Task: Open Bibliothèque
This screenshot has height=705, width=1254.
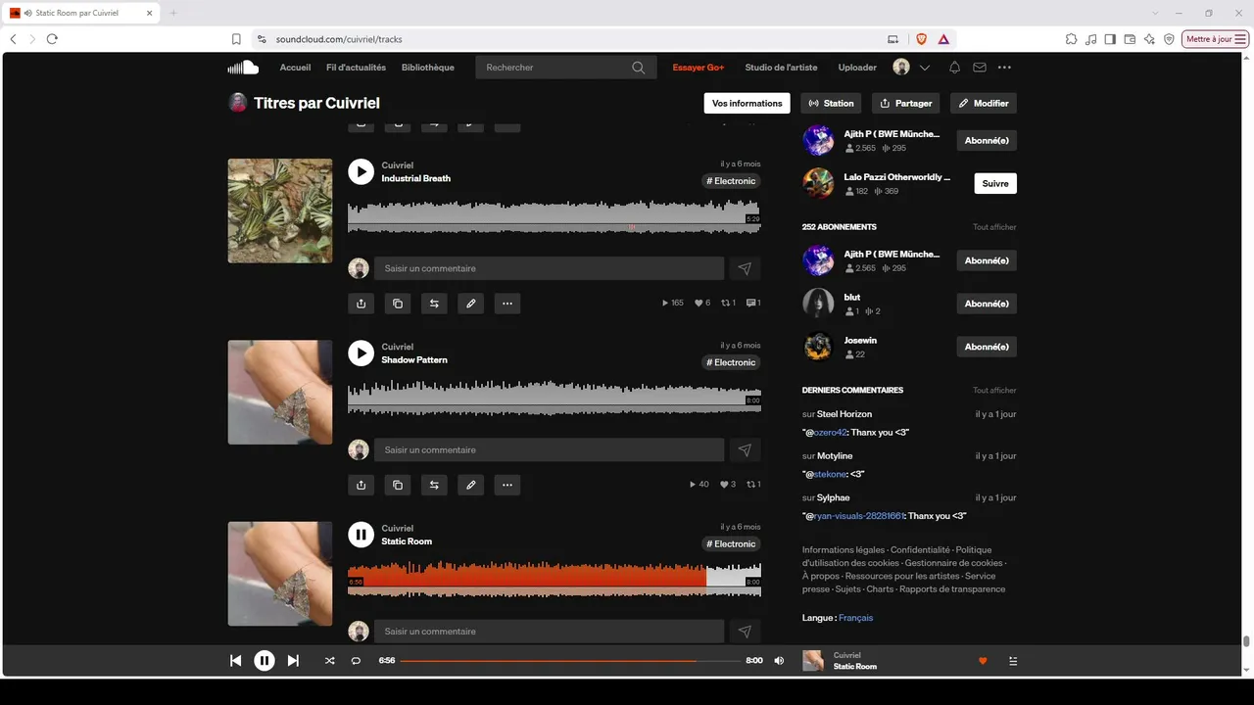Action: pyautogui.click(x=428, y=68)
